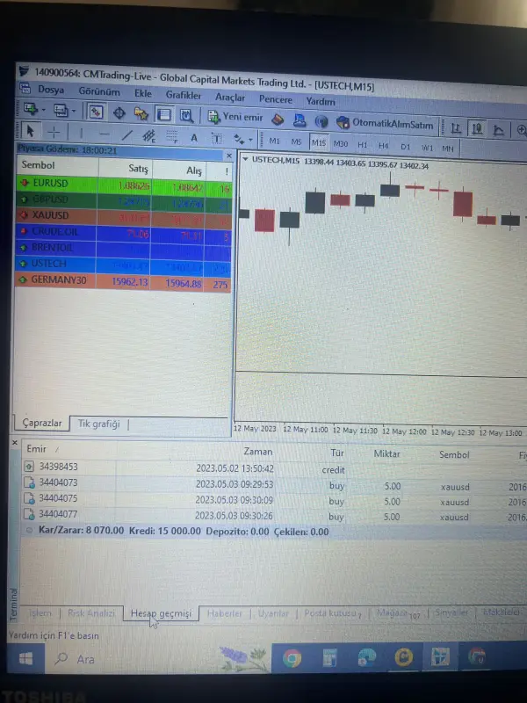Open the Grafikler menu

click(184, 95)
